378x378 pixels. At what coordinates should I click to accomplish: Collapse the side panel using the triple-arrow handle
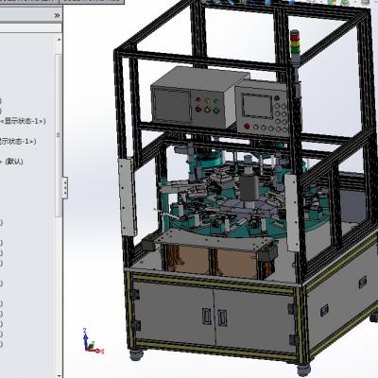click(64, 188)
